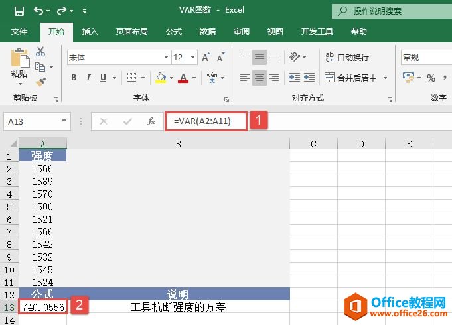The image size is (452, 325).
Task: Click 合并后居中 merge button
Action: click(x=350, y=78)
